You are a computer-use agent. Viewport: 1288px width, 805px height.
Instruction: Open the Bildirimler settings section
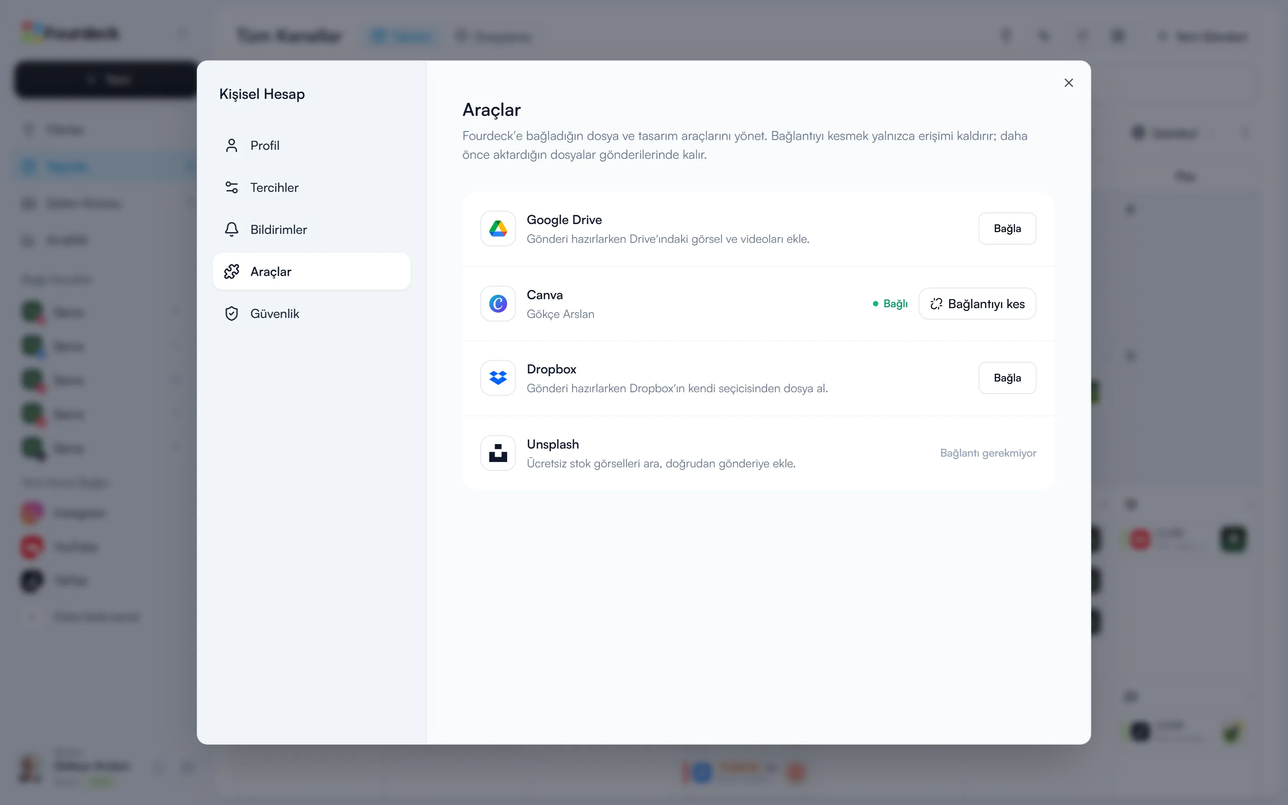(311, 229)
